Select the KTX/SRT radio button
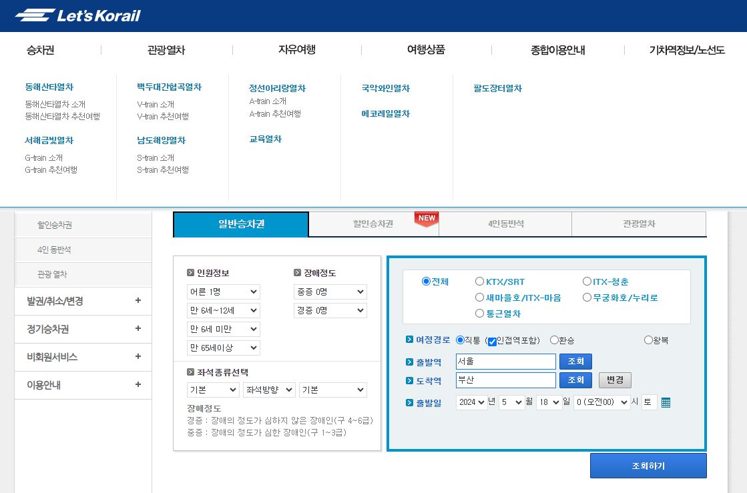The image size is (747, 493). 479,282
